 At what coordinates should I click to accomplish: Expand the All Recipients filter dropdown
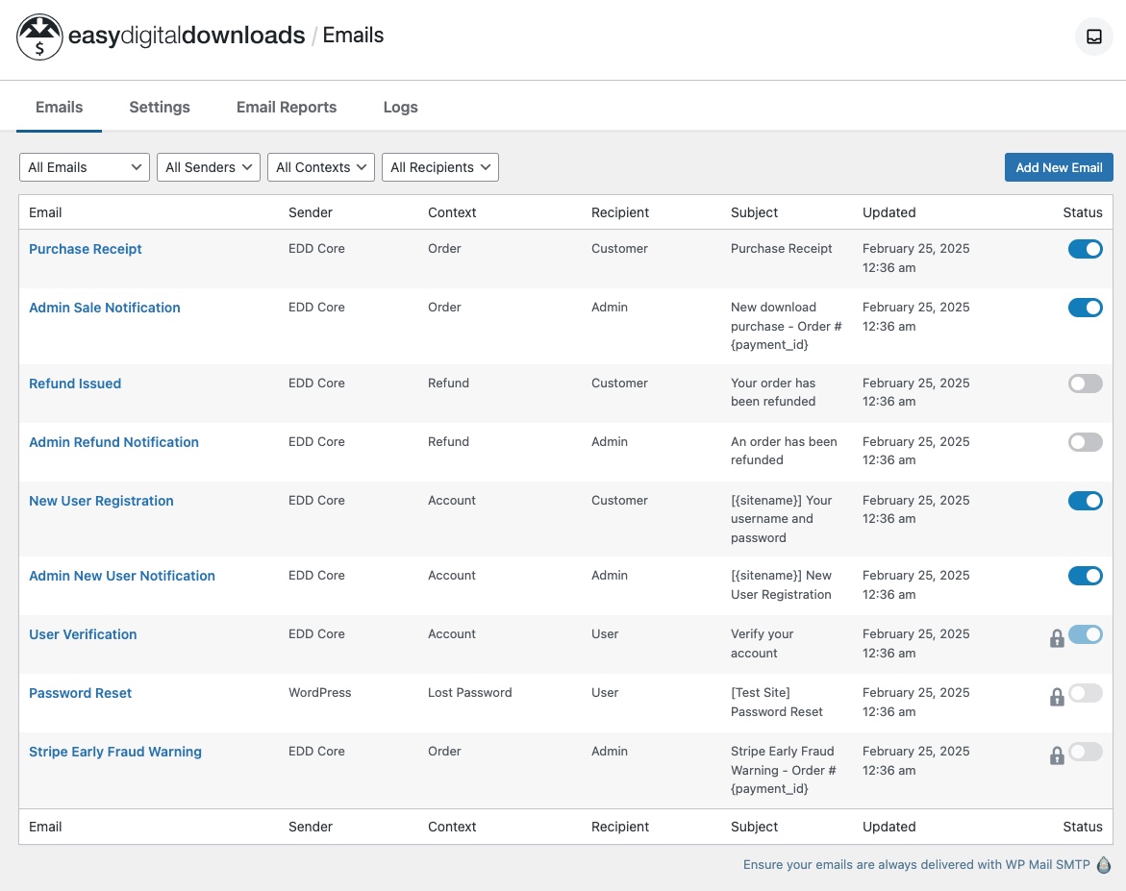[440, 167]
